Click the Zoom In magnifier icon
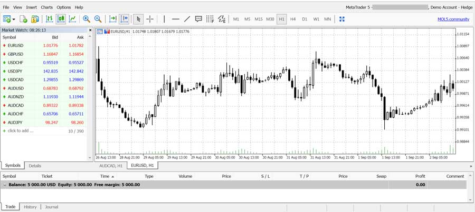Image resolution: width=475 pixels, height=212 pixels. 87,19
